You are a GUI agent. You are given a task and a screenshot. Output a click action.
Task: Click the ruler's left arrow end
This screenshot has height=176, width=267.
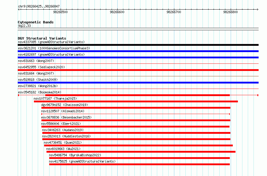coord(19,10)
